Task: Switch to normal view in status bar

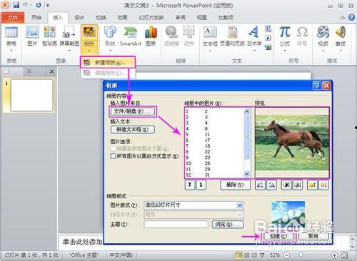Action: click(x=238, y=255)
